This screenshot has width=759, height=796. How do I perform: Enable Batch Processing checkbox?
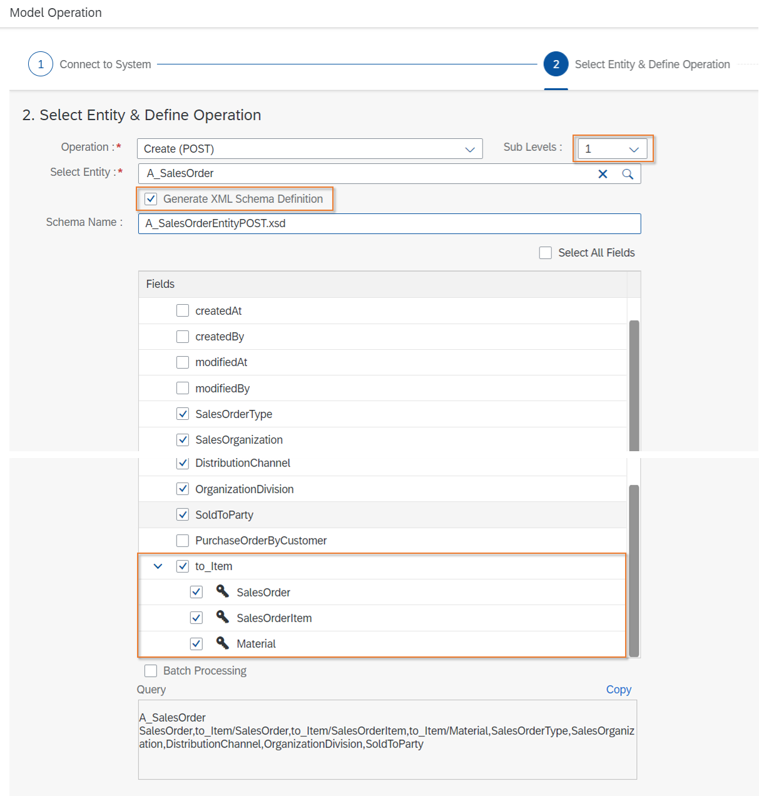[151, 671]
